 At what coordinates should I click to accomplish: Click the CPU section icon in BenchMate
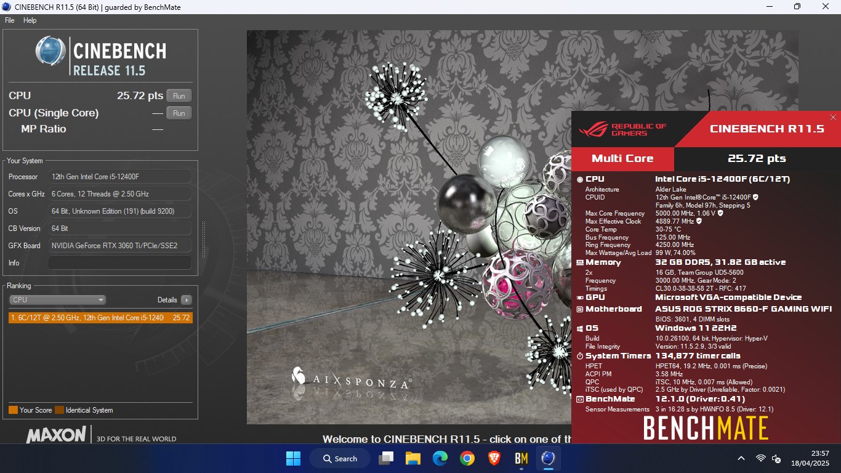(x=580, y=179)
